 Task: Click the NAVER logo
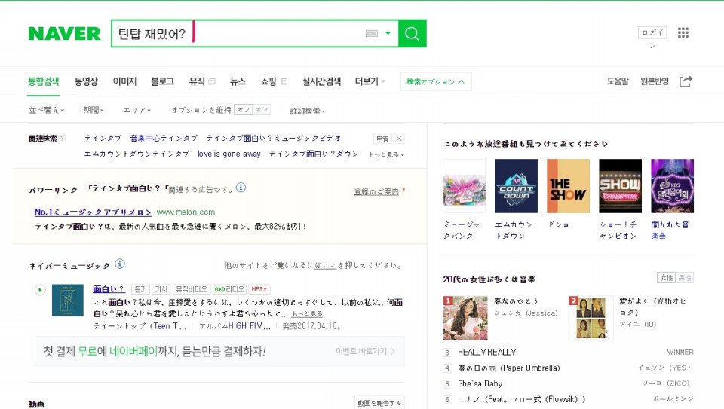pos(64,34)
